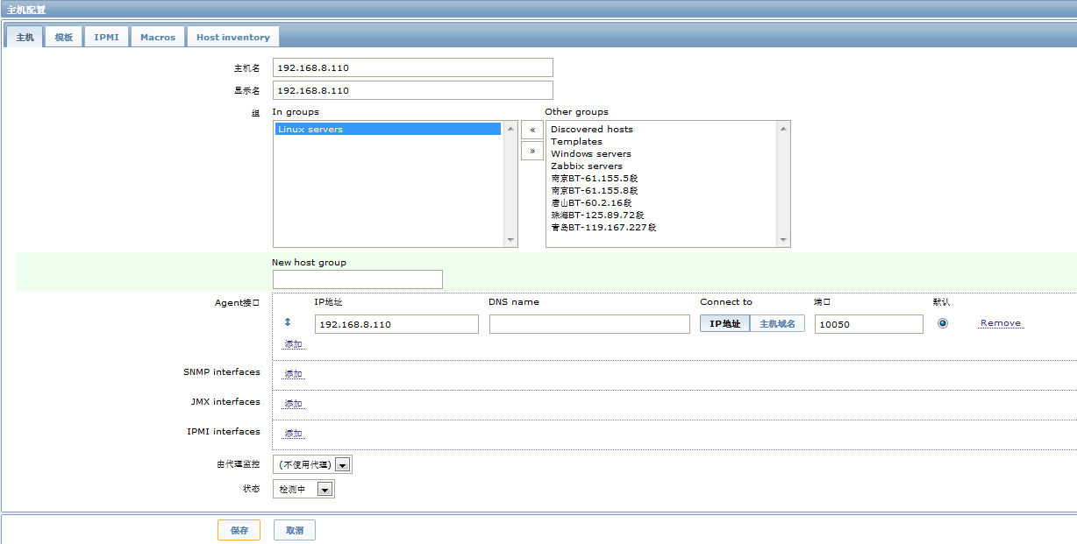The height and width of the screenshot is (544, 1077).
Task: Click Other groups scrollbar up arrow
Action: pos(783,129)
